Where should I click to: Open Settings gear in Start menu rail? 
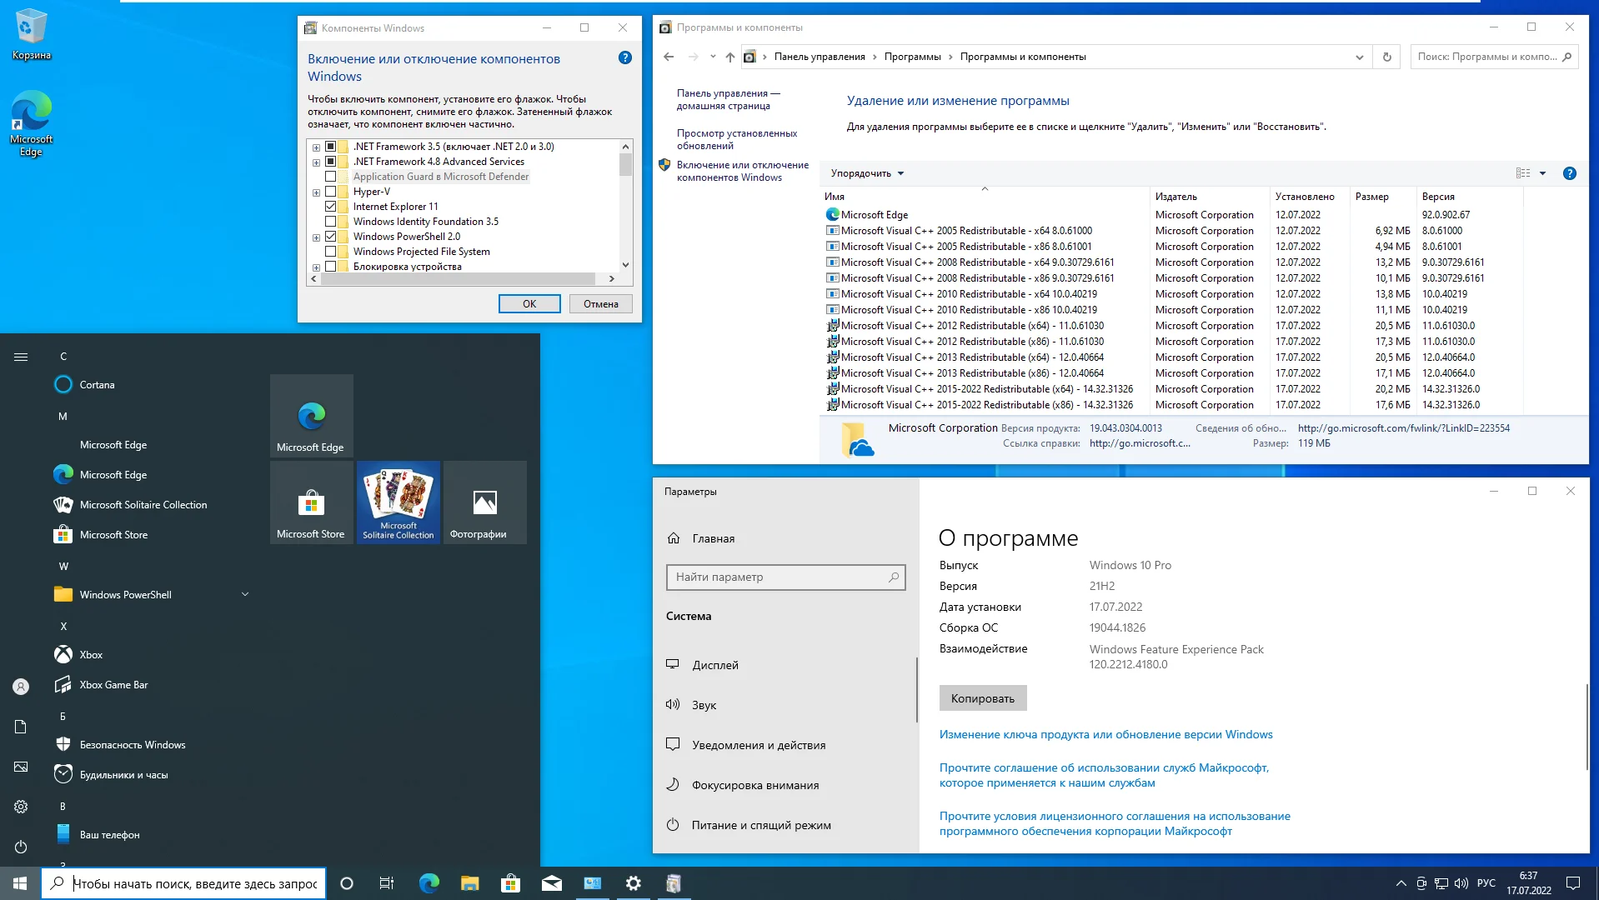[x=21, y=807]
